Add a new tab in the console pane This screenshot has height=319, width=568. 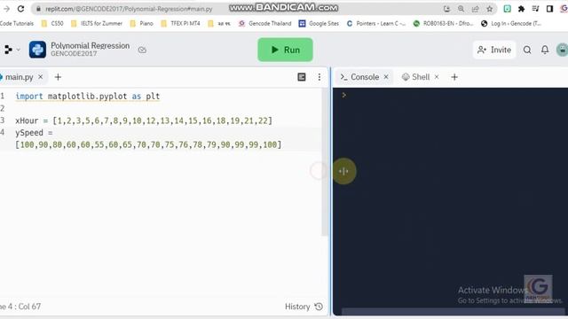click(x=454, y=77)
